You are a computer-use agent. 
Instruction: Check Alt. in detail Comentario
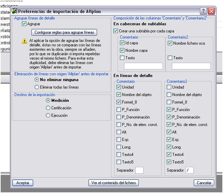[x=119, y=132]
